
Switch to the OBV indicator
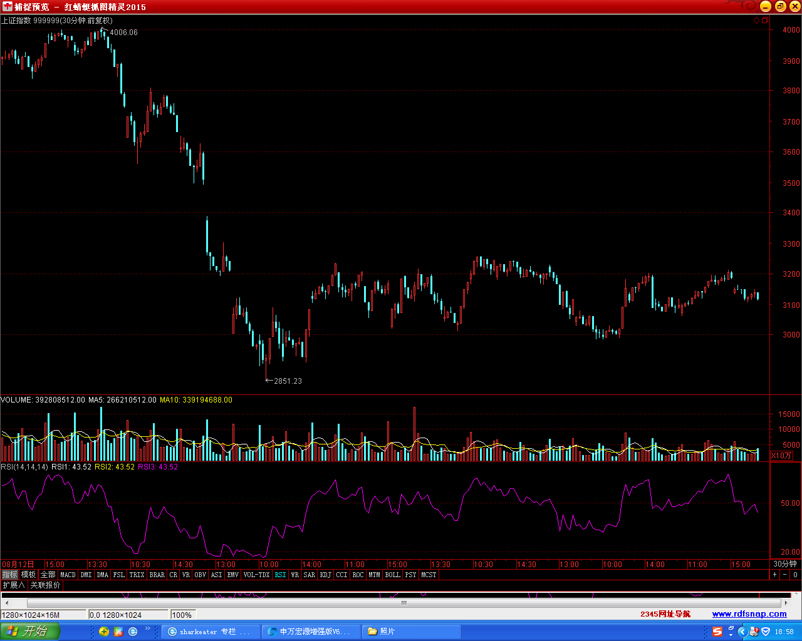click(x=200, y=575)
